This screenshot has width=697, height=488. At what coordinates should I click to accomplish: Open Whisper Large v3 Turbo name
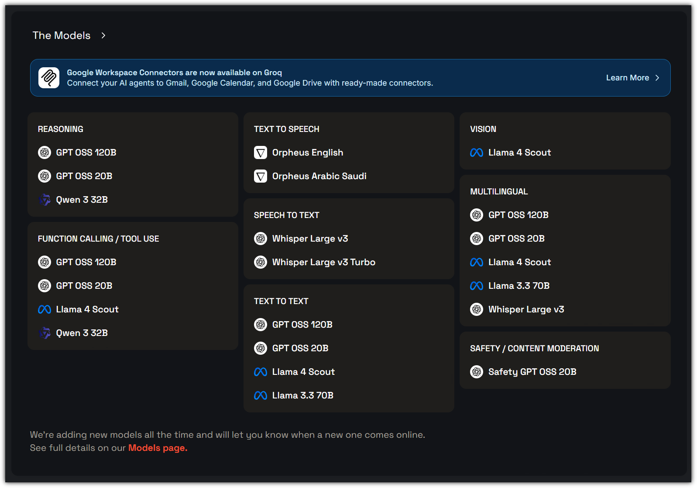pyautogui.click(x=324, y=262)
